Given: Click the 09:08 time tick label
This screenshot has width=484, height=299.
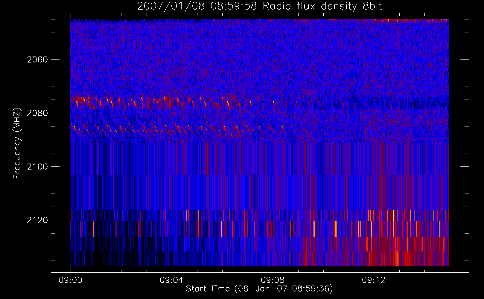Looking at the screenshot, I should 273,280.
